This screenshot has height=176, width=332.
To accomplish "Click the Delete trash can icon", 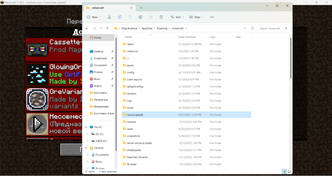I will pyautogui.click(x=161, y=17).
